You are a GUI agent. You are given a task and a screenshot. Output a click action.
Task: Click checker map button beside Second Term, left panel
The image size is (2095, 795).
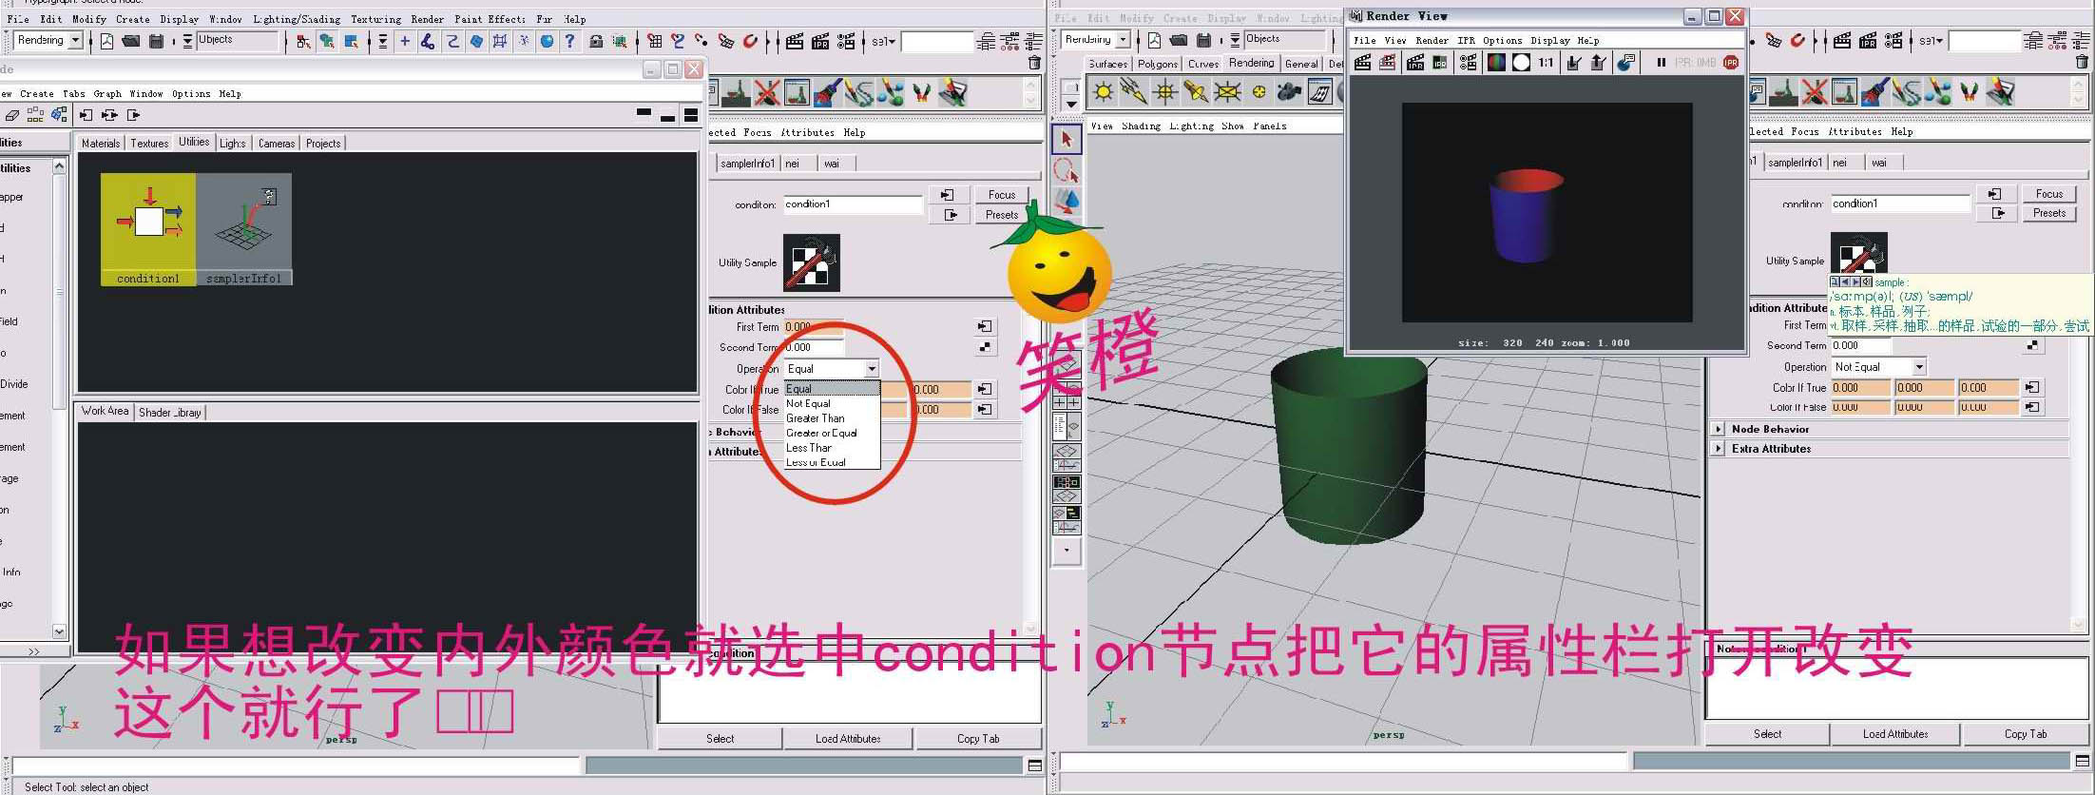[x=985, y=347]
